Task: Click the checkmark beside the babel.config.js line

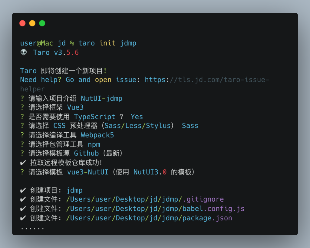Action: coord(23,209)
